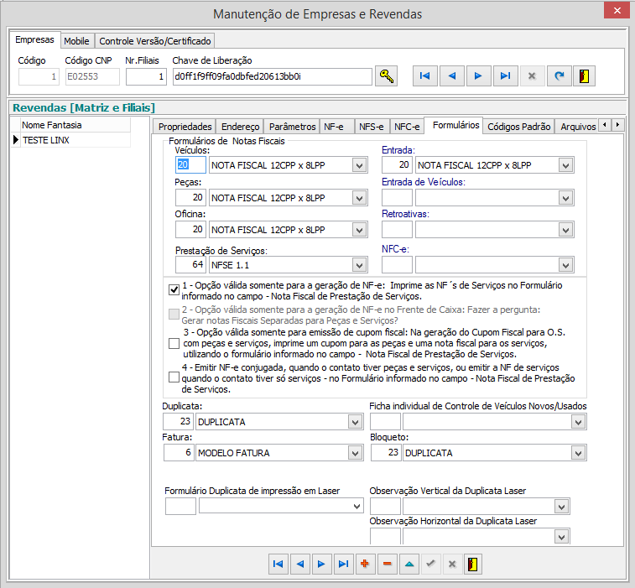635x588 pixels.
Task: Click the edit triangle button in bottom navigator
Action: [x=409, y=564]
